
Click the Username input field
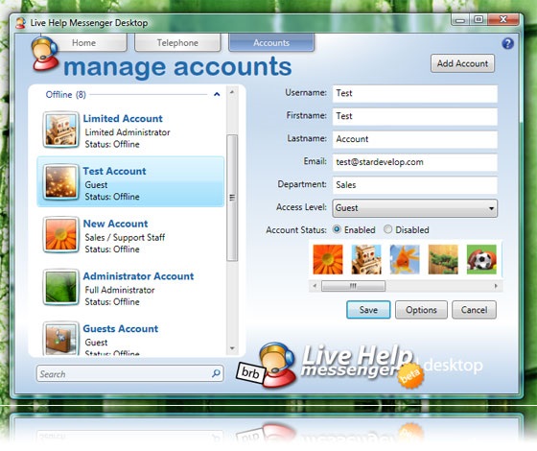coord(414,93)
